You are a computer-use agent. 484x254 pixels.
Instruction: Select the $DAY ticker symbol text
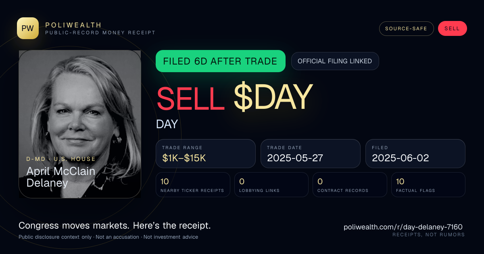273,97
